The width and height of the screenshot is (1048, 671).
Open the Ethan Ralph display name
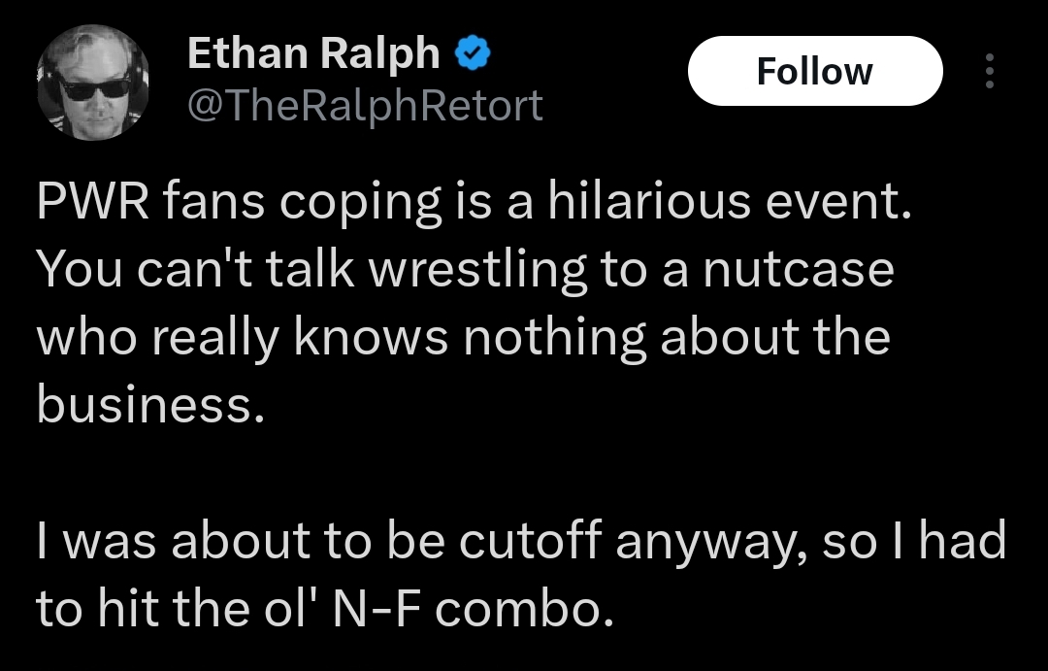pos(312,54)
